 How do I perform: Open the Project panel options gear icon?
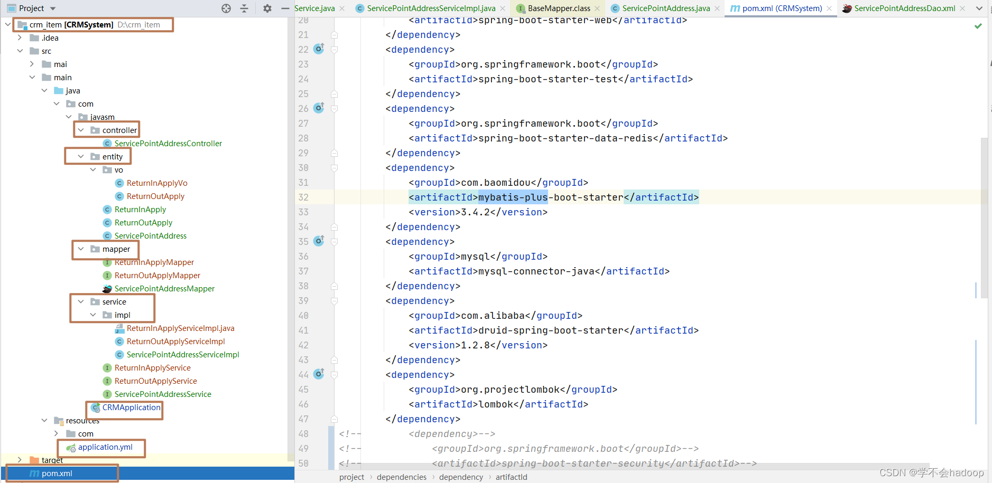(x=267, y=8)
